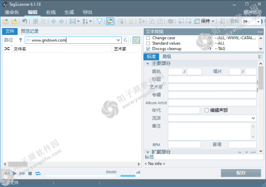Click the deselect files grid icon
Image resolution: width=266 pixels, height=187 pixels.
tap(43, 21)
